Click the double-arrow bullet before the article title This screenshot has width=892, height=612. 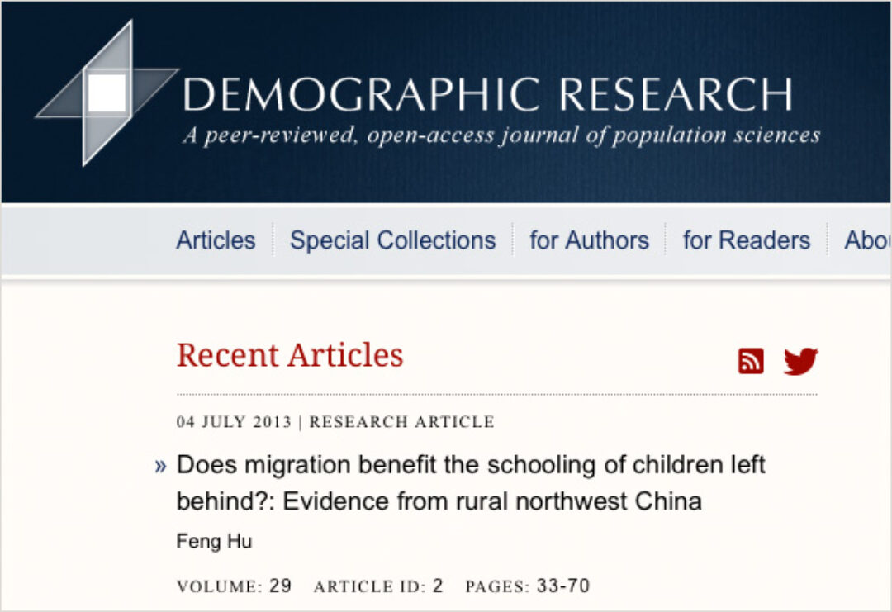pyautogui.click(x=160, y=467)
